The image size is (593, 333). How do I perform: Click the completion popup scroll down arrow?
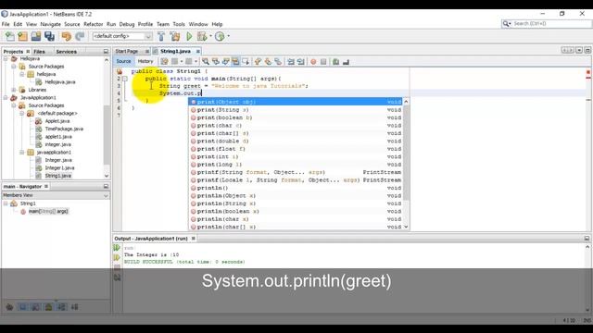point(406,227)
